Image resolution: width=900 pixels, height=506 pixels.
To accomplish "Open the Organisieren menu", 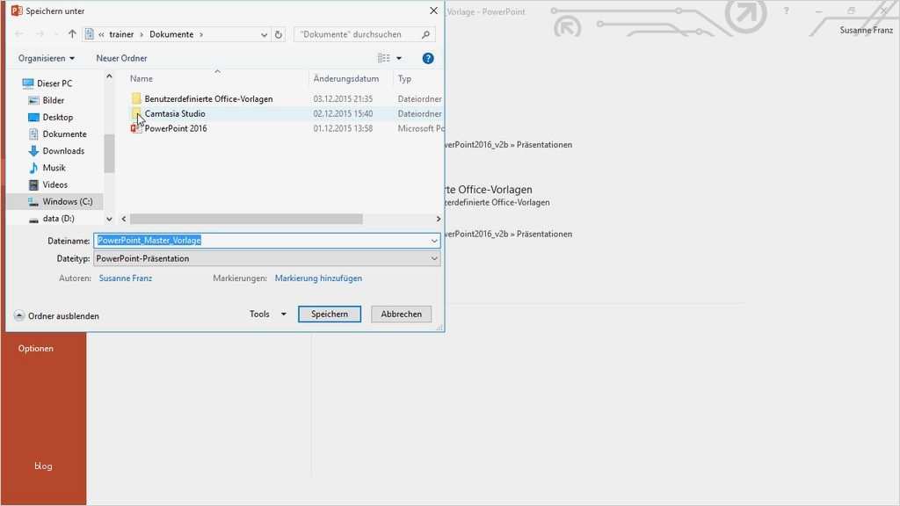I will pyautogui.click(x=46, y=58).
